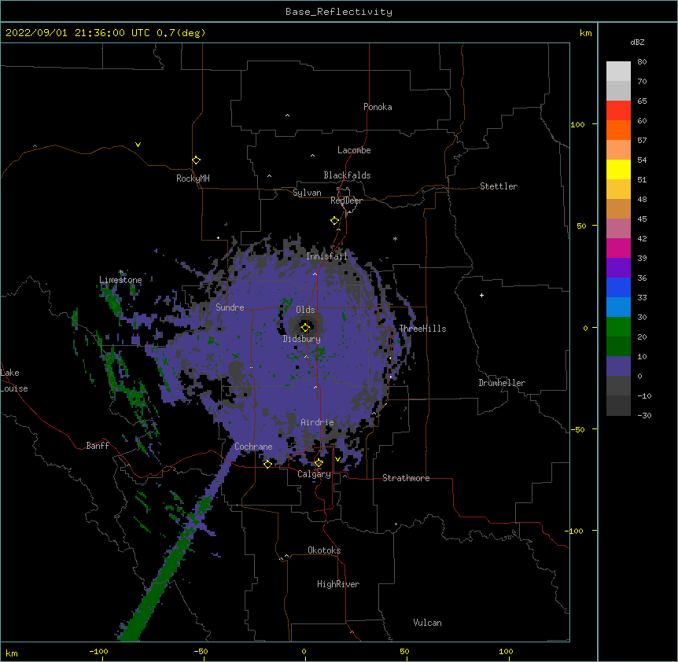Click the Sylvan label on the map
This screenshot has height=662, width=678.
click(x=307, y=193)
